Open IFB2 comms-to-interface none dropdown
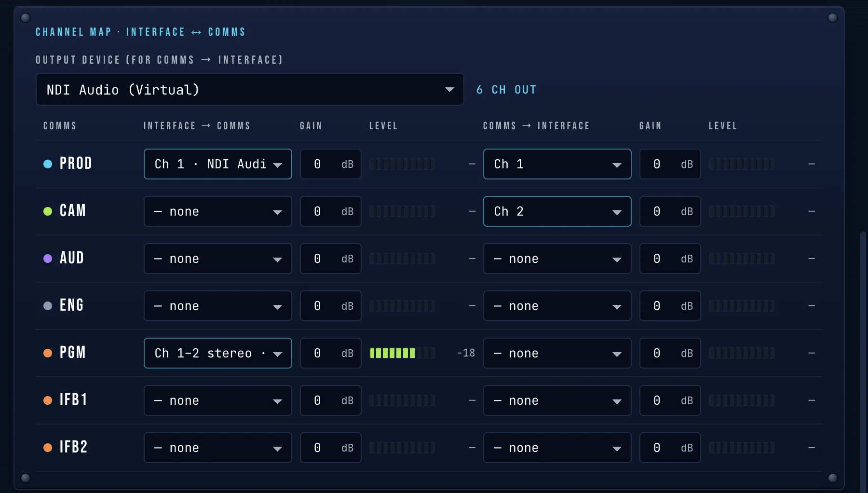Viewport: 868px width, 493px height. 557,448
